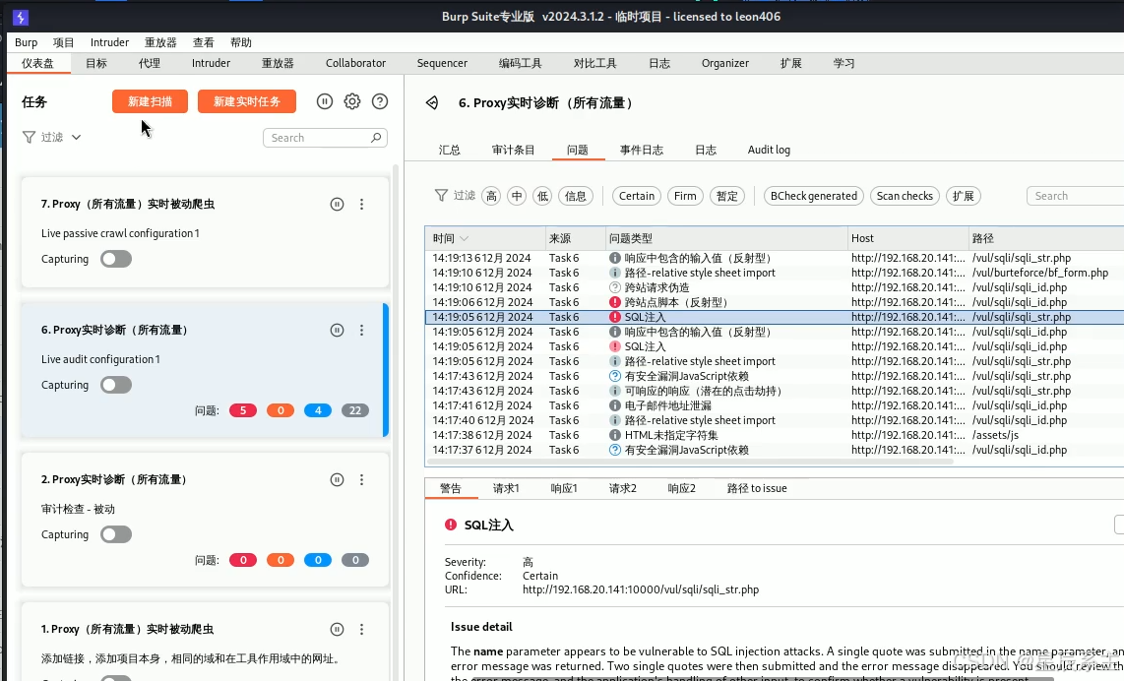Click red severity icon of selected SQL注入 row
The image size is (1124, 681).
[614, 317]
